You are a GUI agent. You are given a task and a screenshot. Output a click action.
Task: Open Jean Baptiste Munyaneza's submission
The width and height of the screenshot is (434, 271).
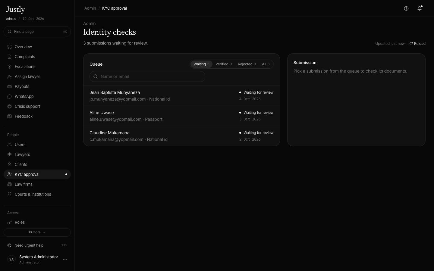click(181, 96)
